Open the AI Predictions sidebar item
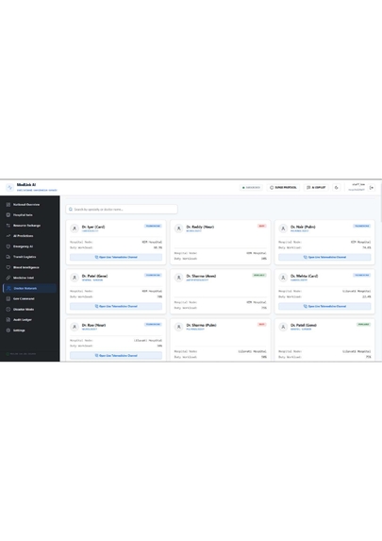The image size is (382, 541). point(29,236)
